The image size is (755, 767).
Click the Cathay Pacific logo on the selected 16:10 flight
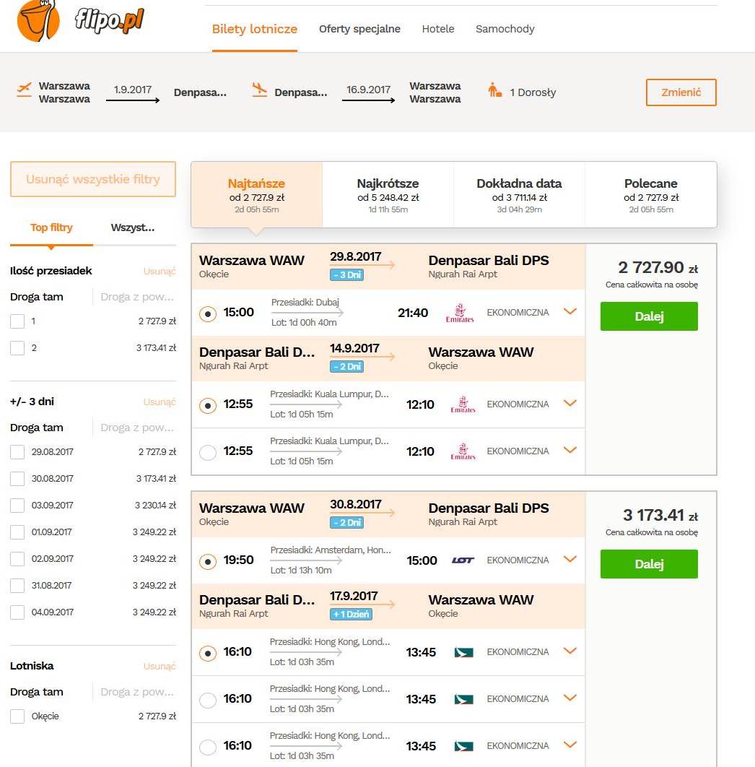[x=463, y=652]
